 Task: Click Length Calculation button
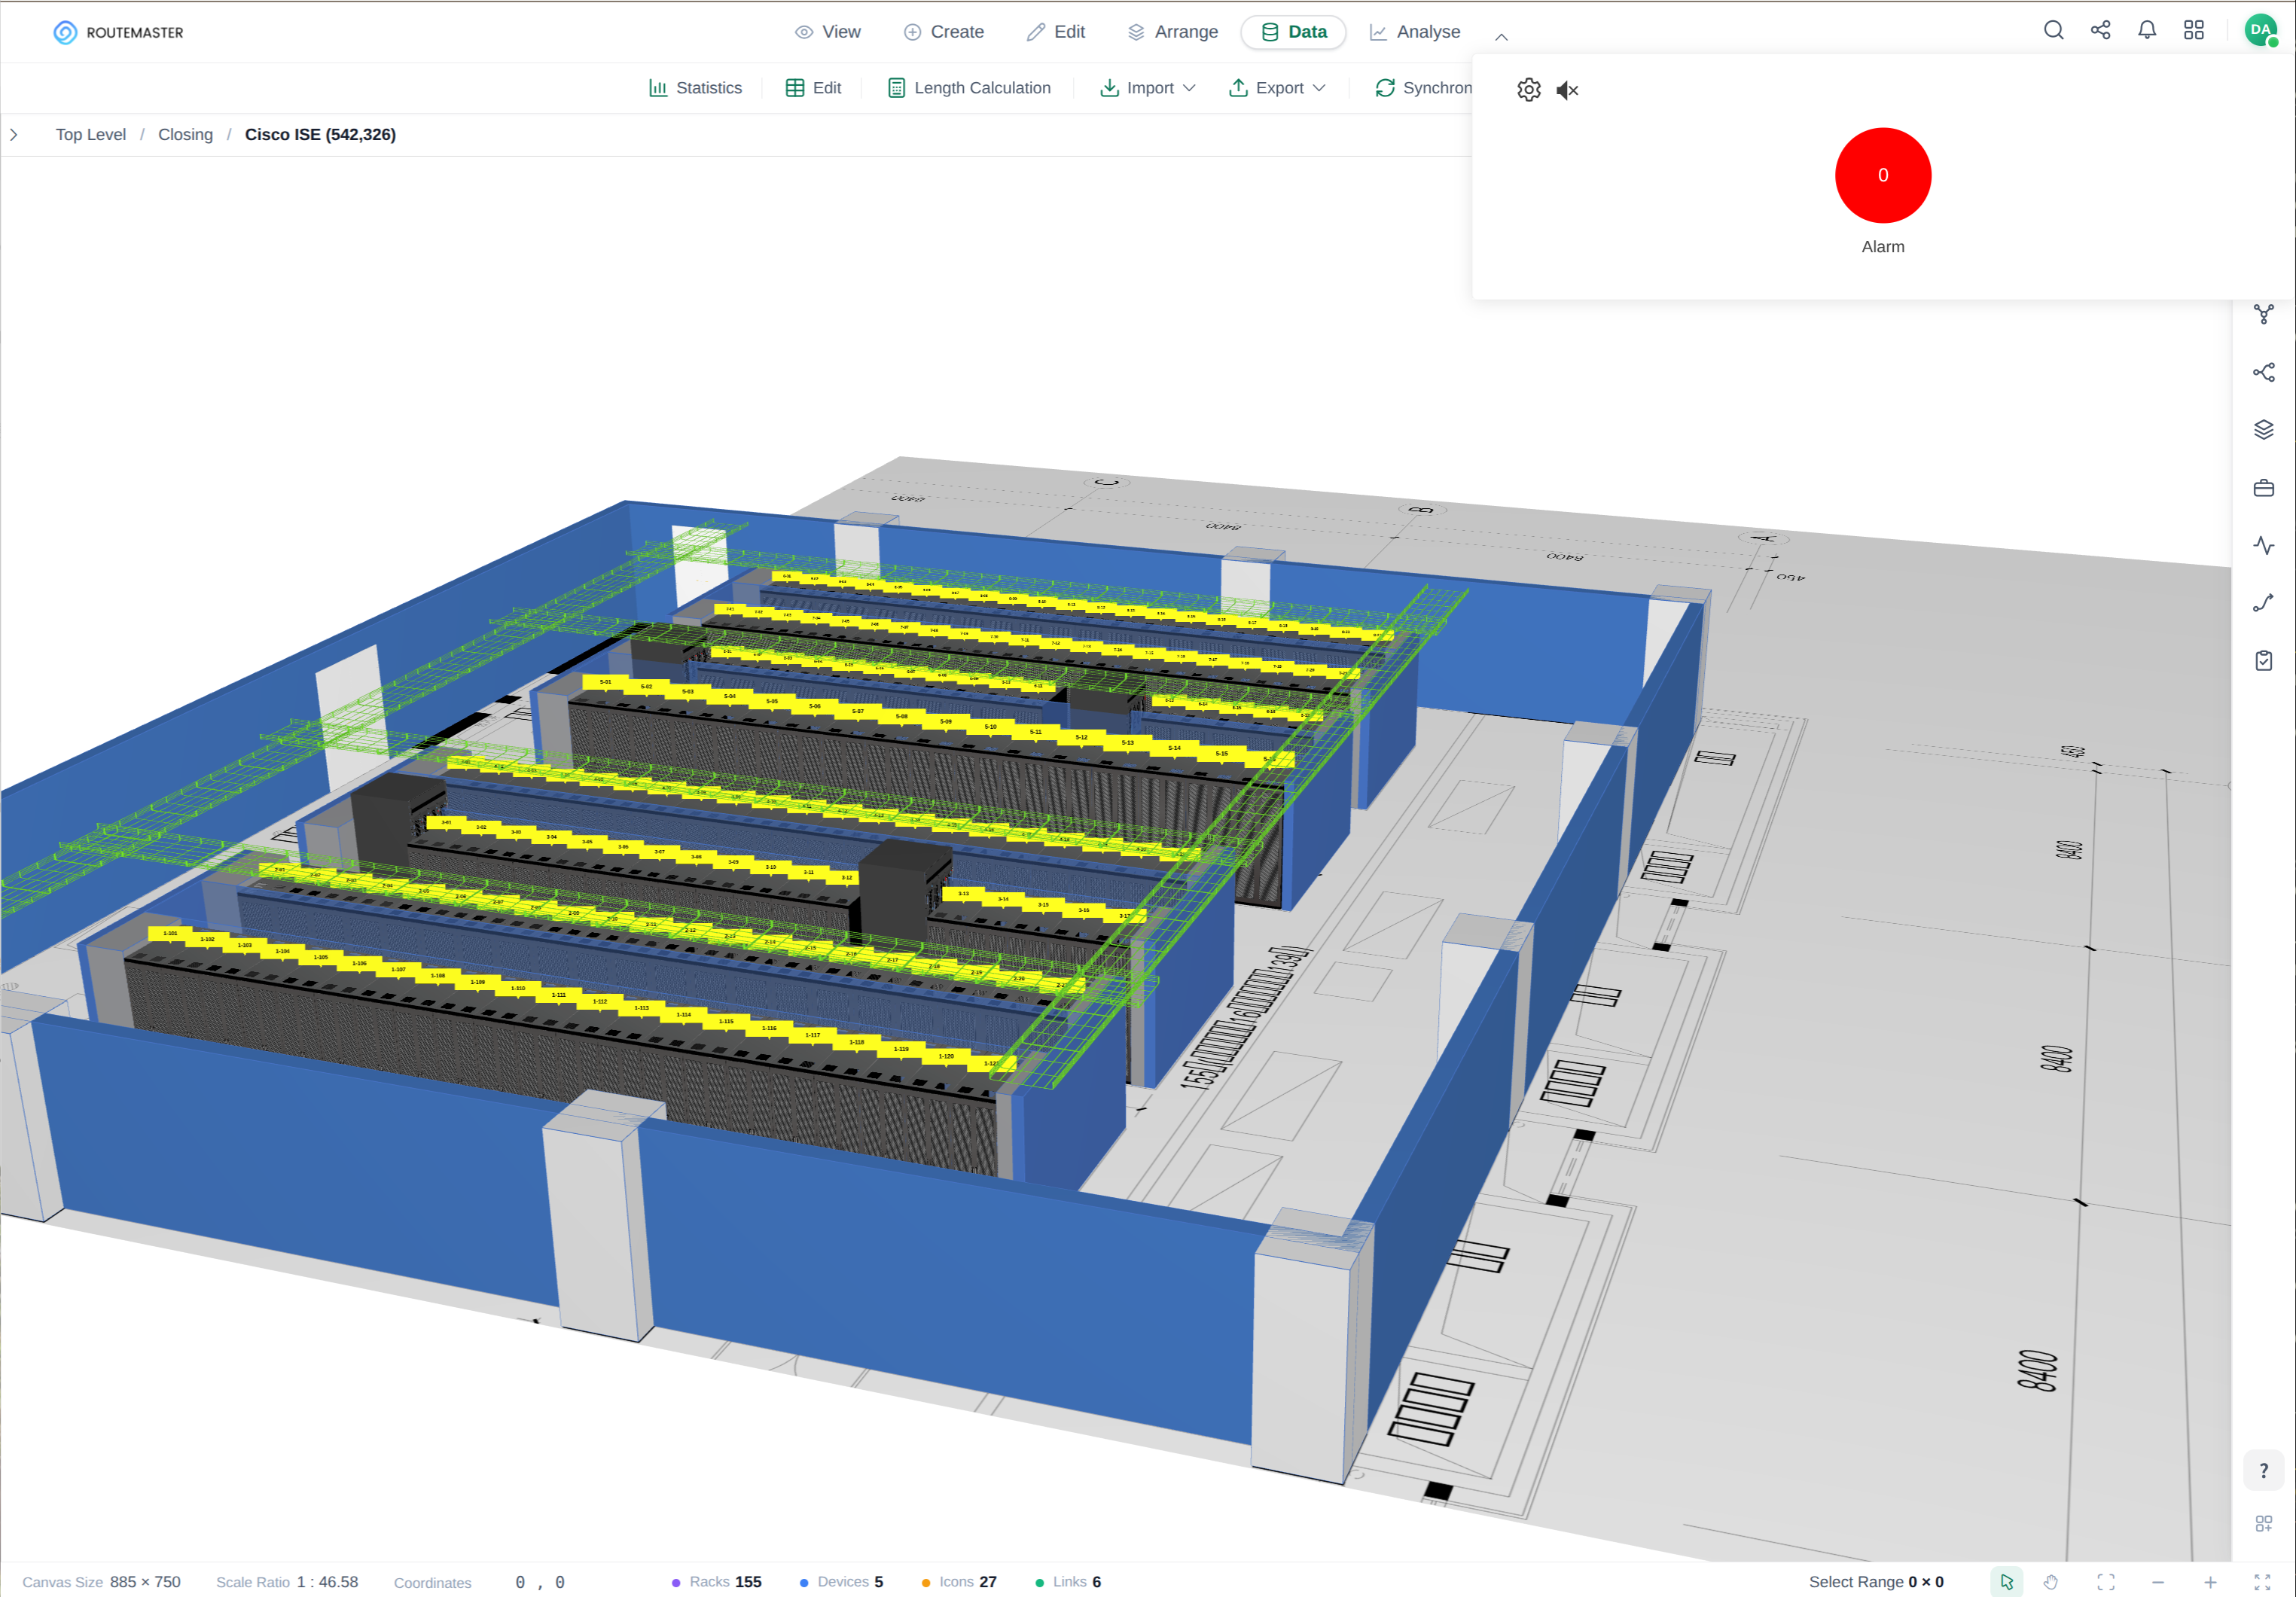pos(969,88)
